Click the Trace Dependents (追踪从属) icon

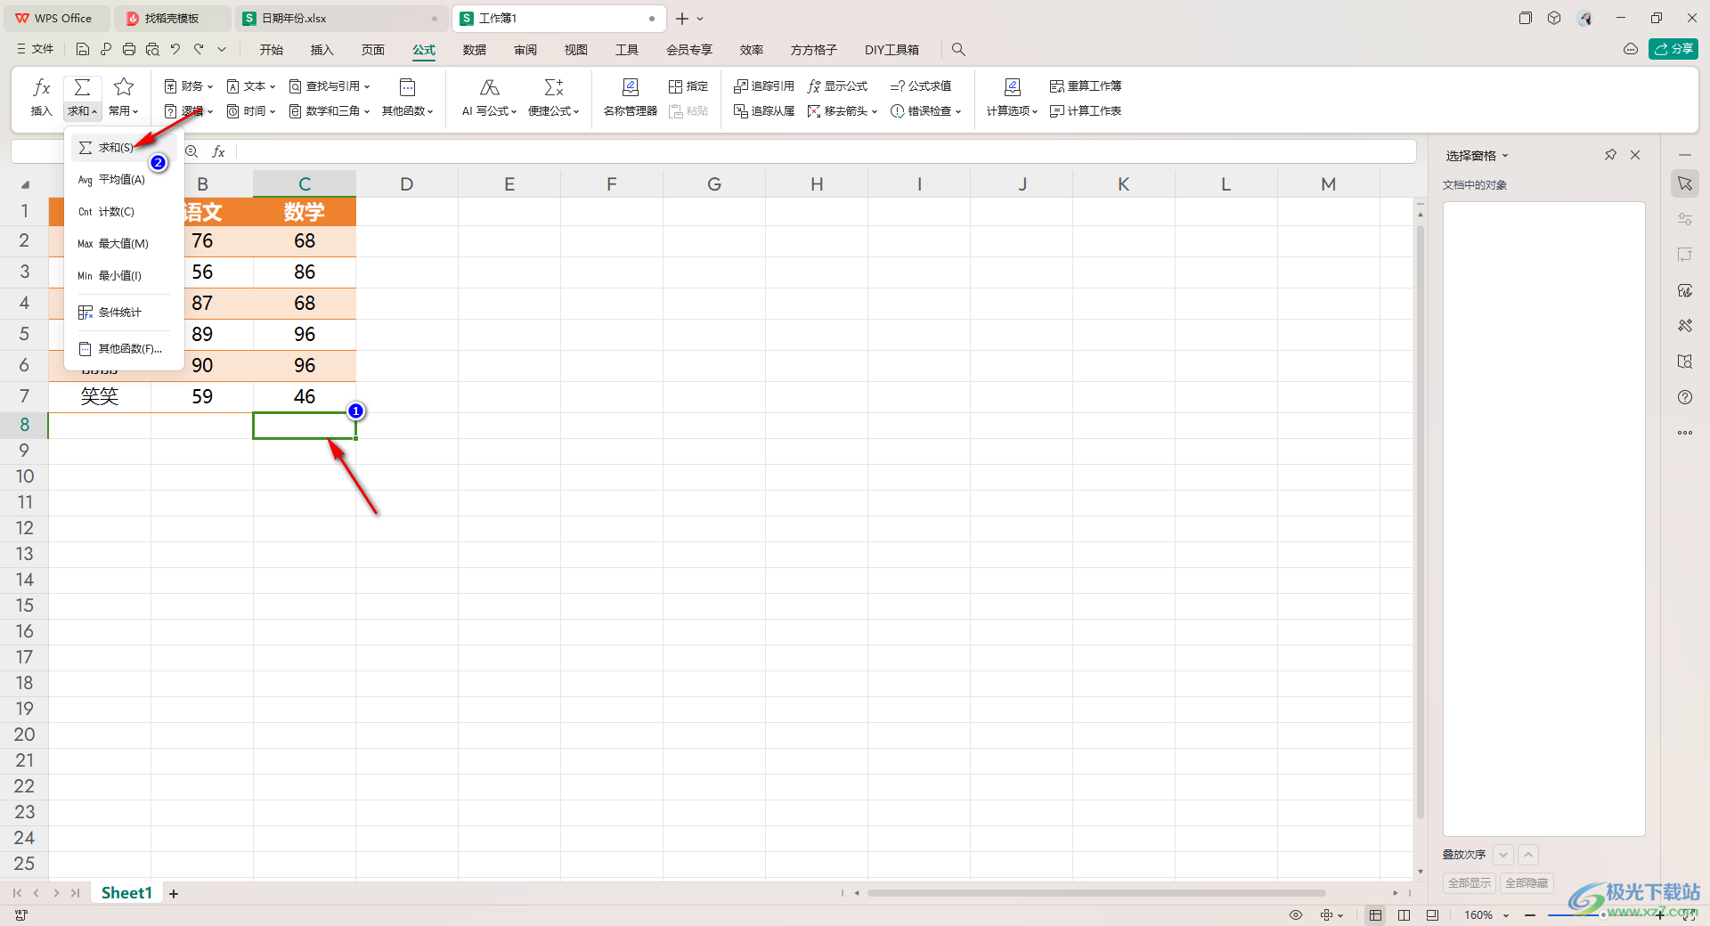741,111
